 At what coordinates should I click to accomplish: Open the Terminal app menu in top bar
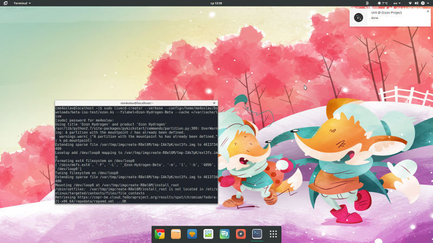pos(22,3)
